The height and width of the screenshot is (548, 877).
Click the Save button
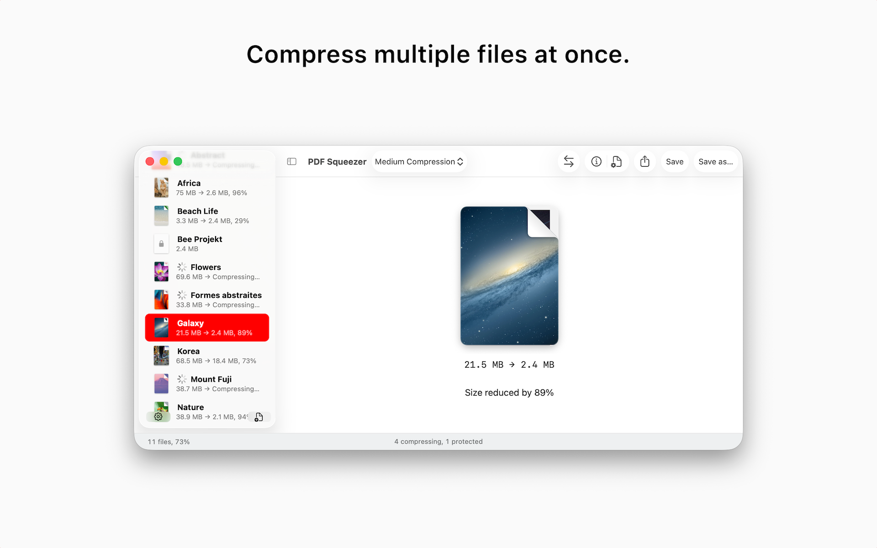pyautogui.click(x=675, y=162)
